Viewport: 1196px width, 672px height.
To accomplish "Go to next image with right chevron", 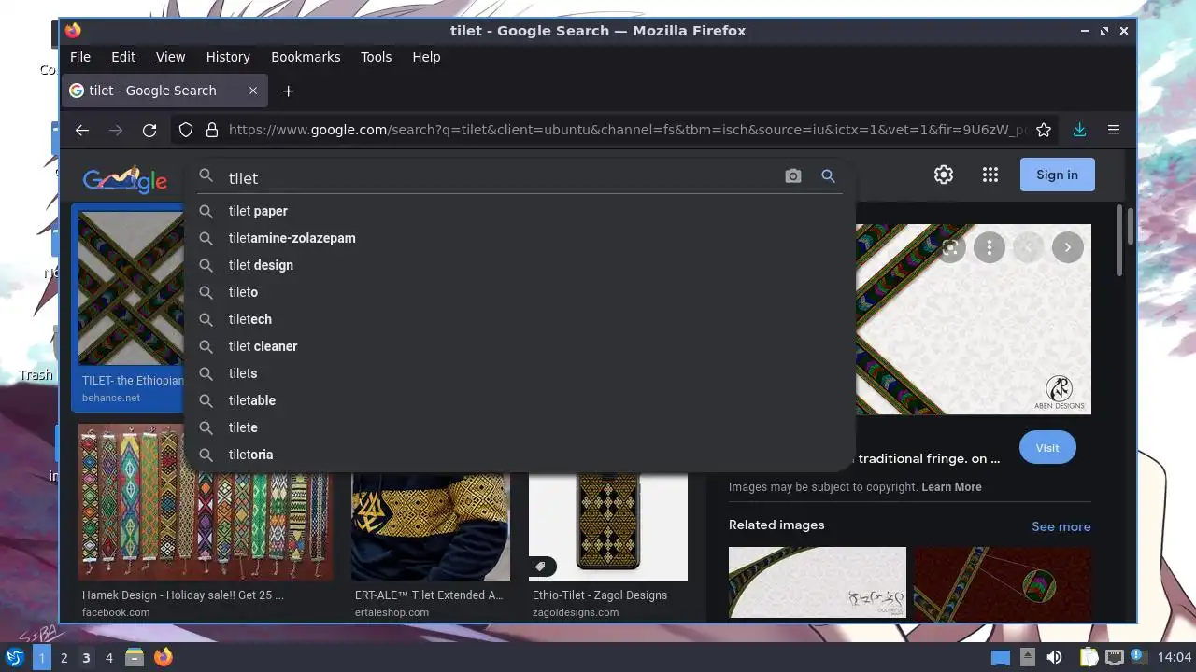I will pos(1068,247).
